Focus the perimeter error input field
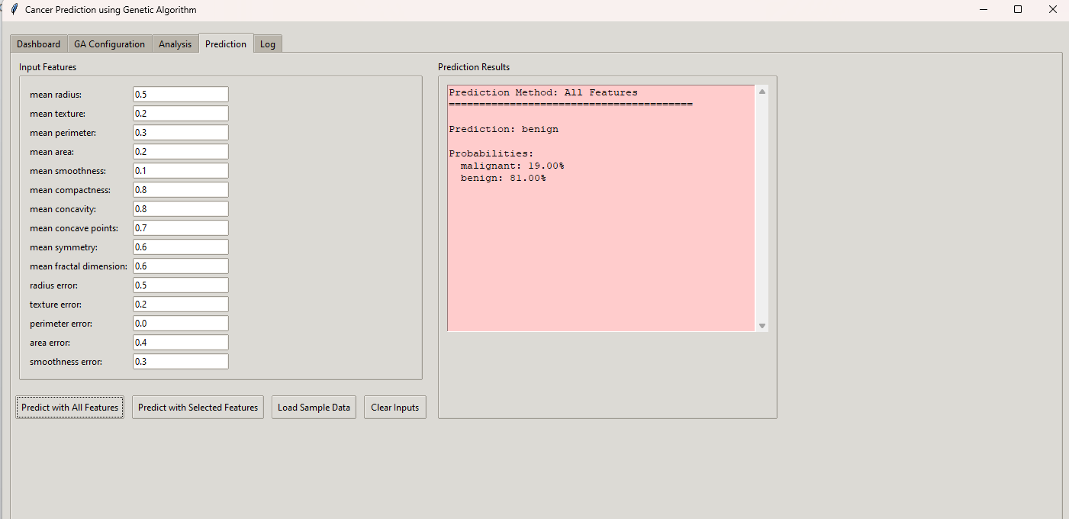The image size is (1069, 519). click(x=180, y=324)
